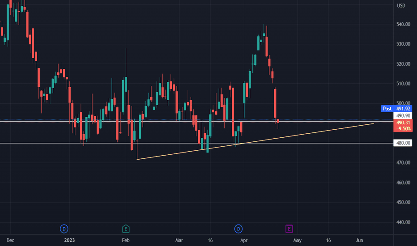The width and height of the screenshot is (417, 246).
Task: Click the 540.00 price axis label
Action: (x=403, y=24)
